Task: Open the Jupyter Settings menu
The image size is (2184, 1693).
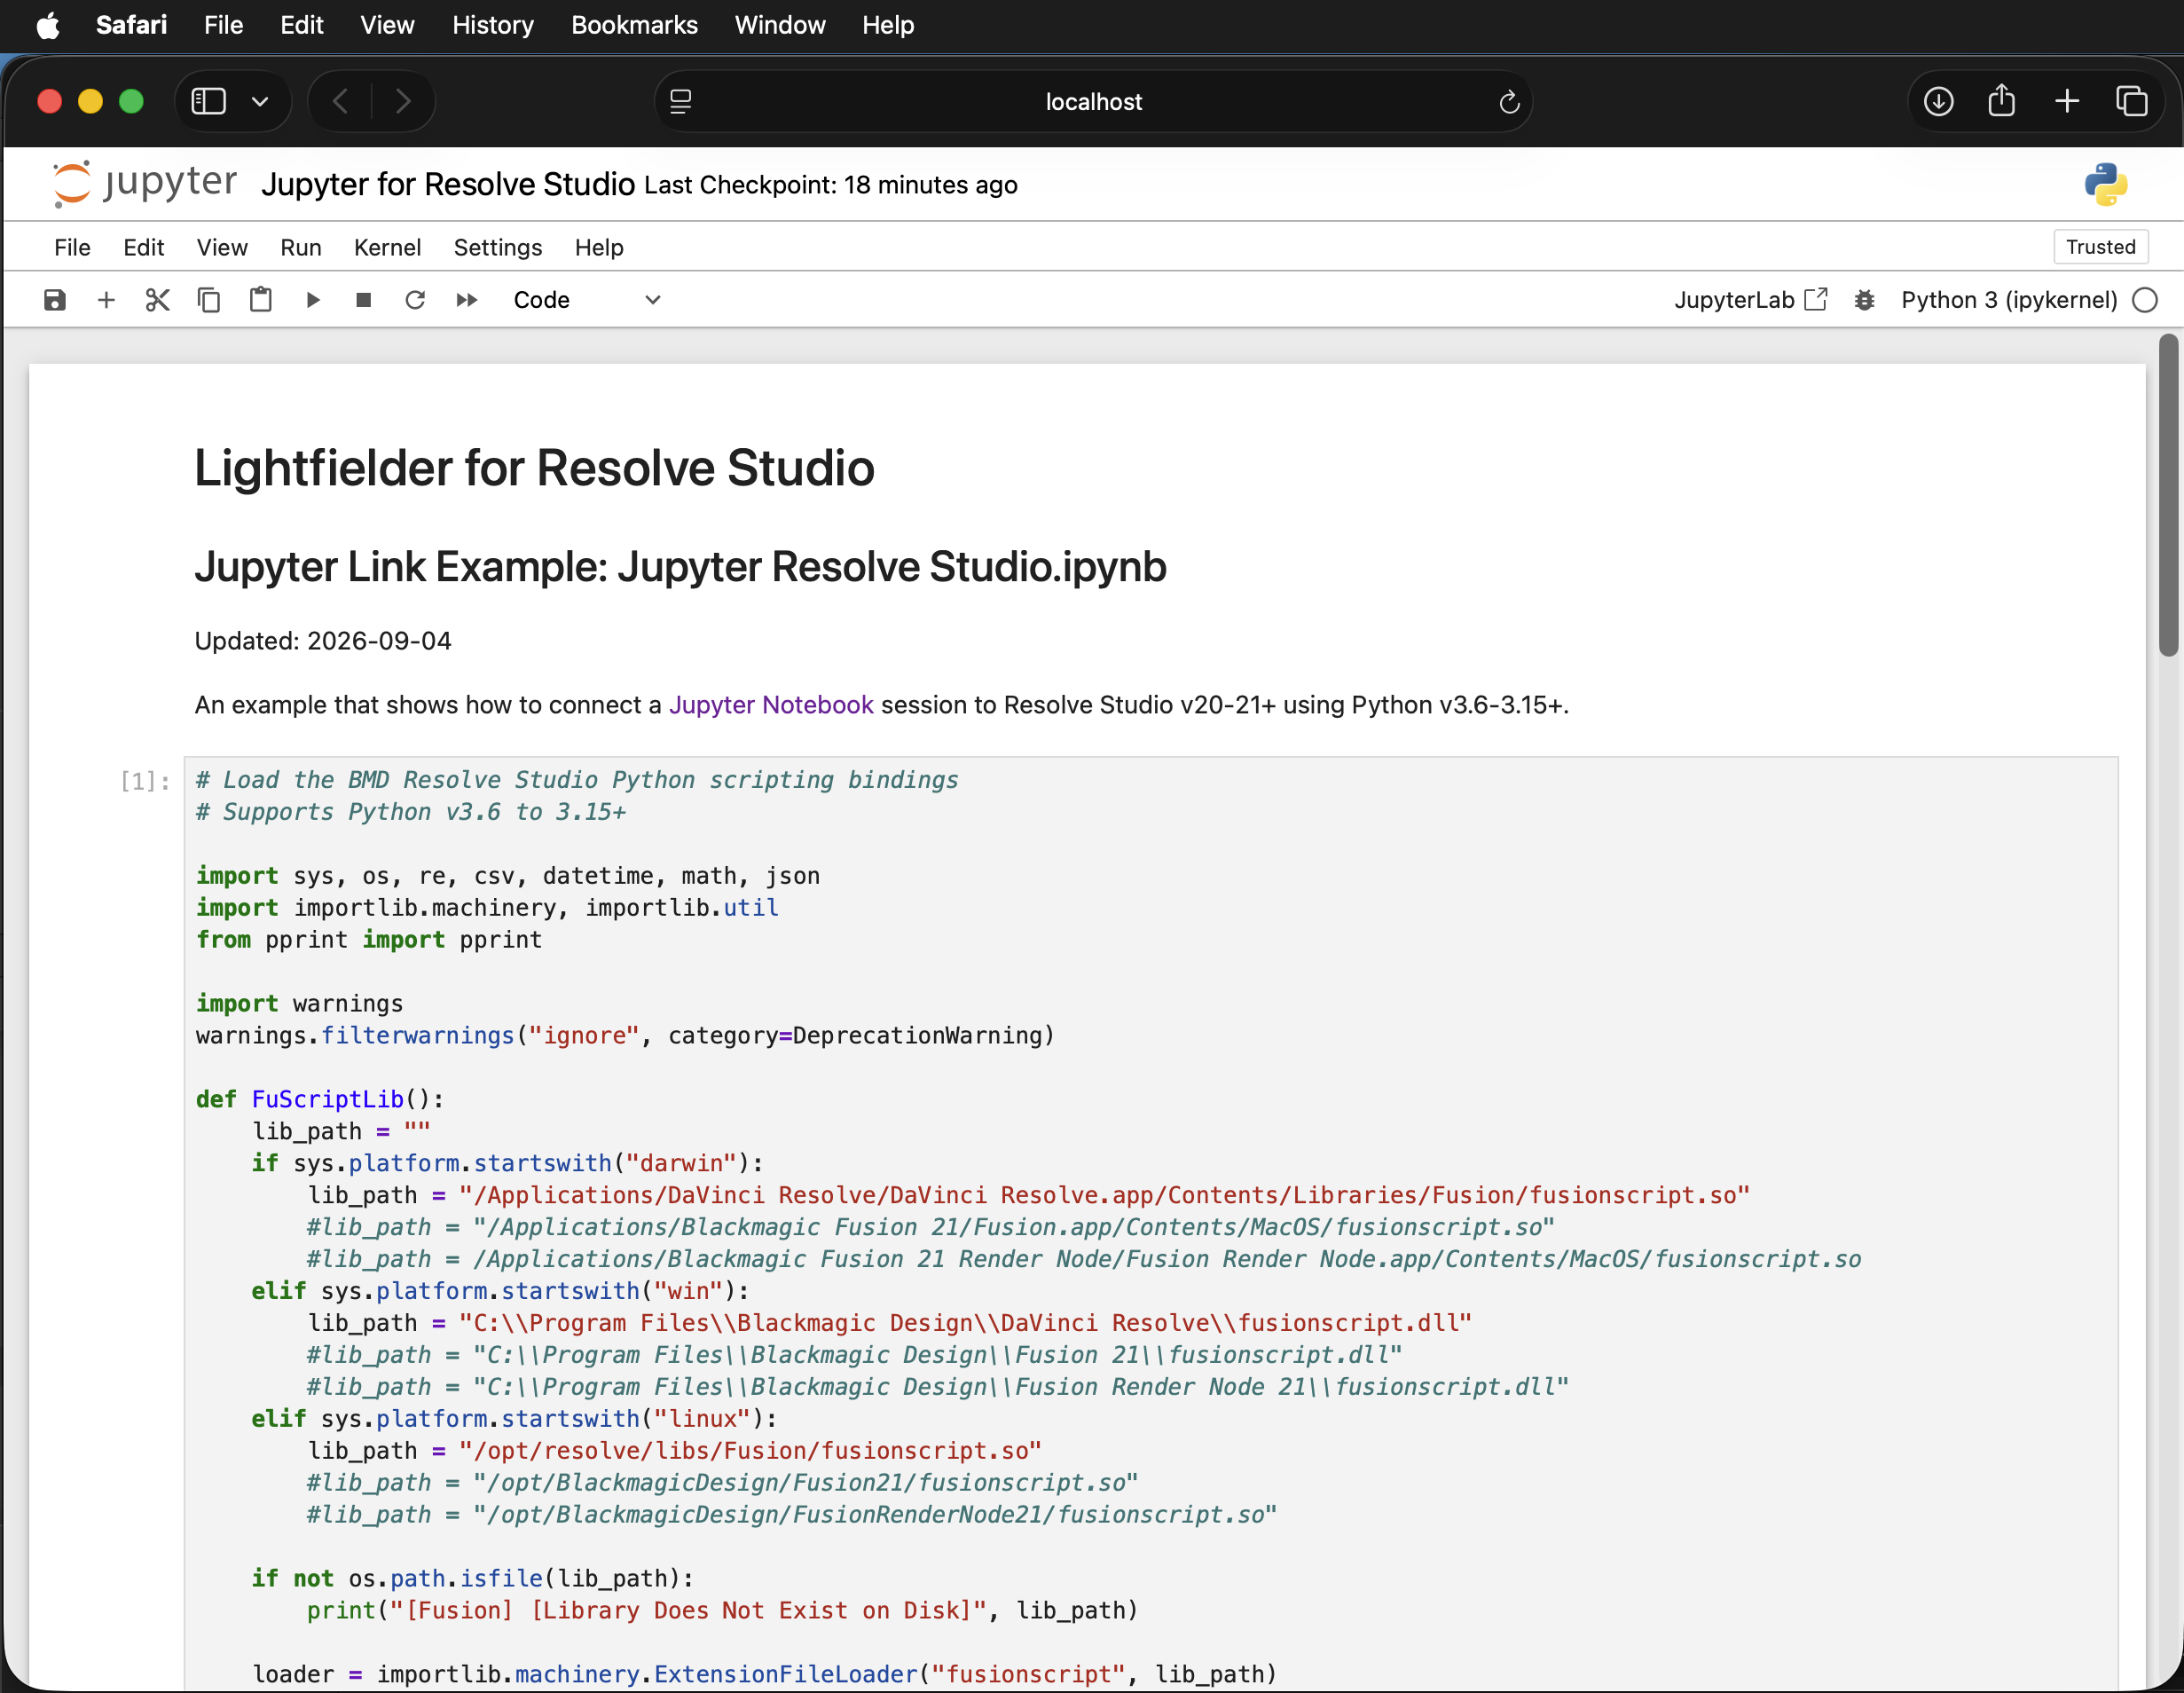Action: (498, 247)
